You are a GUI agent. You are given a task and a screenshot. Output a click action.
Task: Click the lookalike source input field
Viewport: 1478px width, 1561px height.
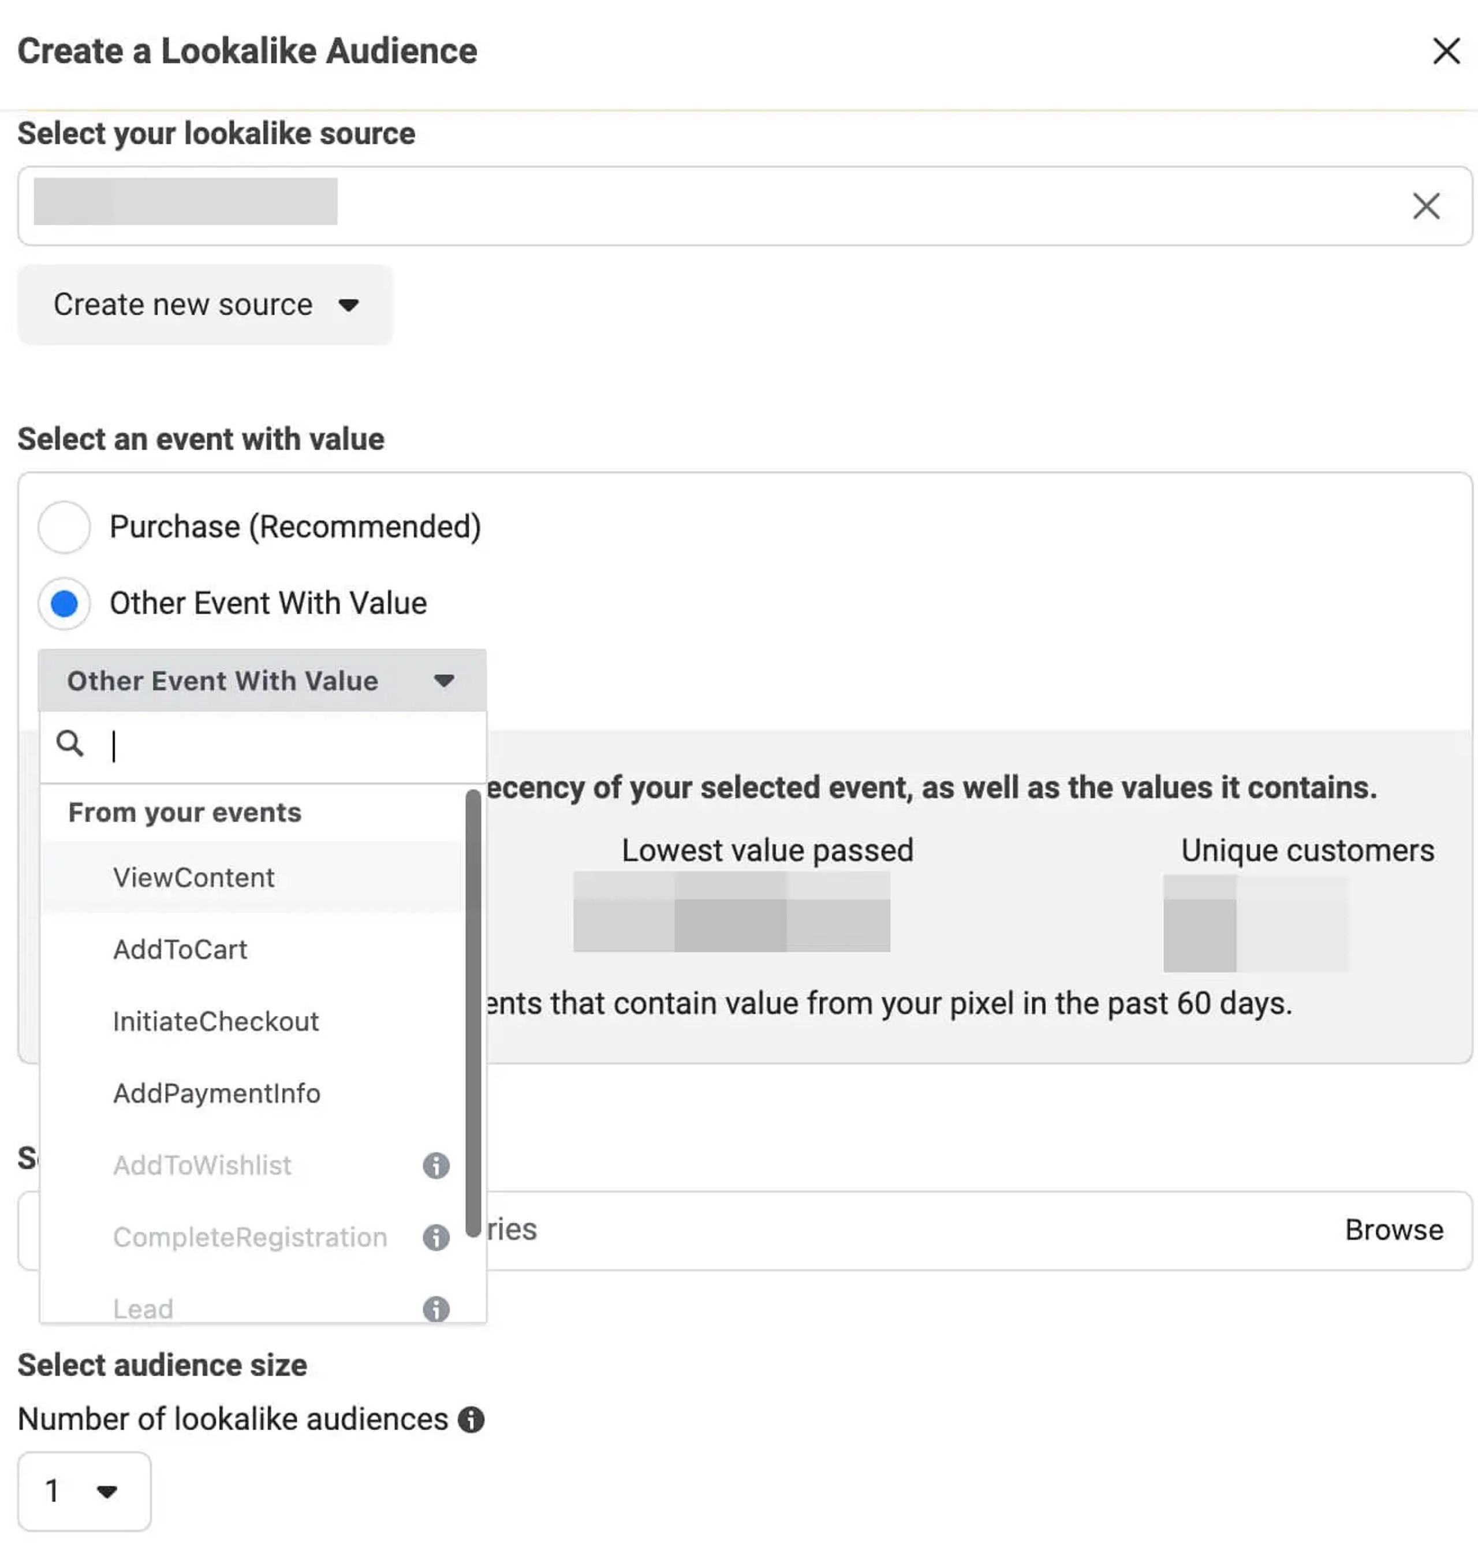(x=745, y=206)
